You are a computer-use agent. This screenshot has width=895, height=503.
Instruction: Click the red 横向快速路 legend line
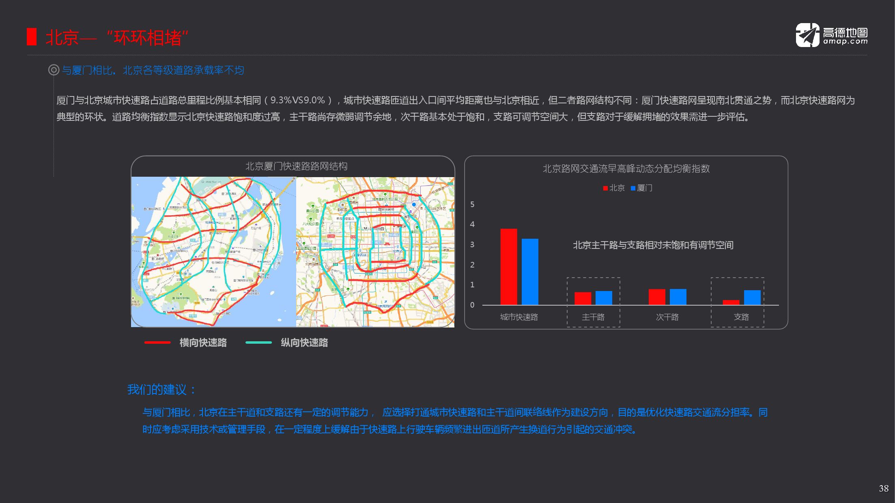[157, 342]
